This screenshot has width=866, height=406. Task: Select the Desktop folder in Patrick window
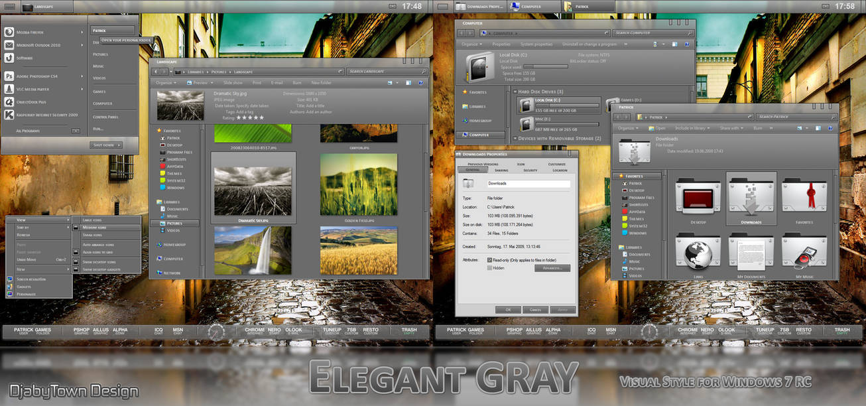[x=698, y=196]
